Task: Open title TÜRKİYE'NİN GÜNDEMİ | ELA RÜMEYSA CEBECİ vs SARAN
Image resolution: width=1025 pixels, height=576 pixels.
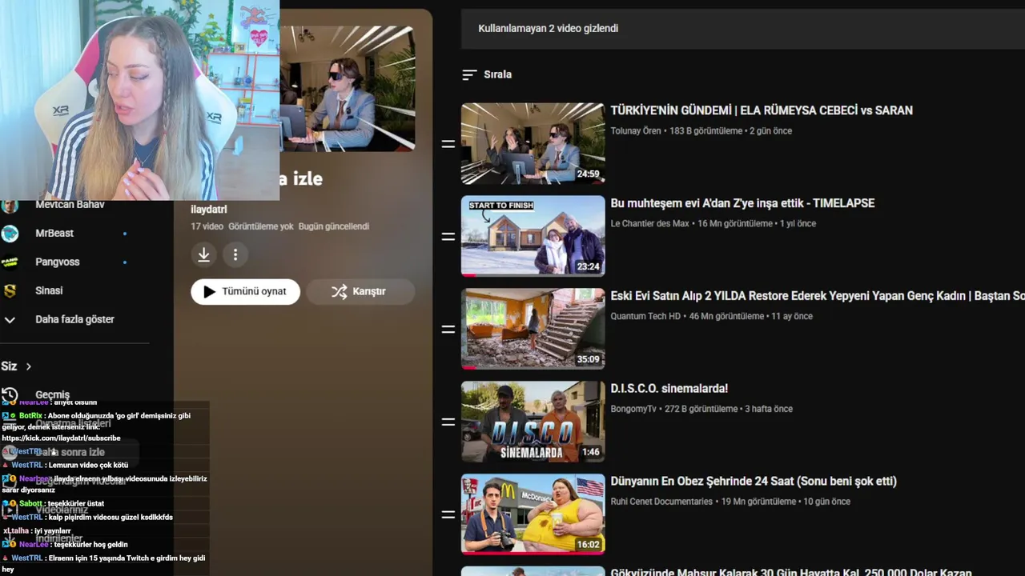Action: point(762,110)
